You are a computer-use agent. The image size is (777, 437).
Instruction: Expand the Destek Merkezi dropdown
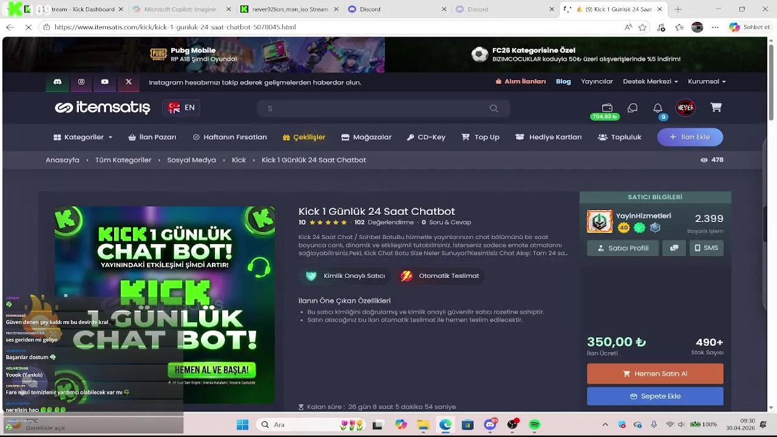pyautogui.click(x=651, y=81)
